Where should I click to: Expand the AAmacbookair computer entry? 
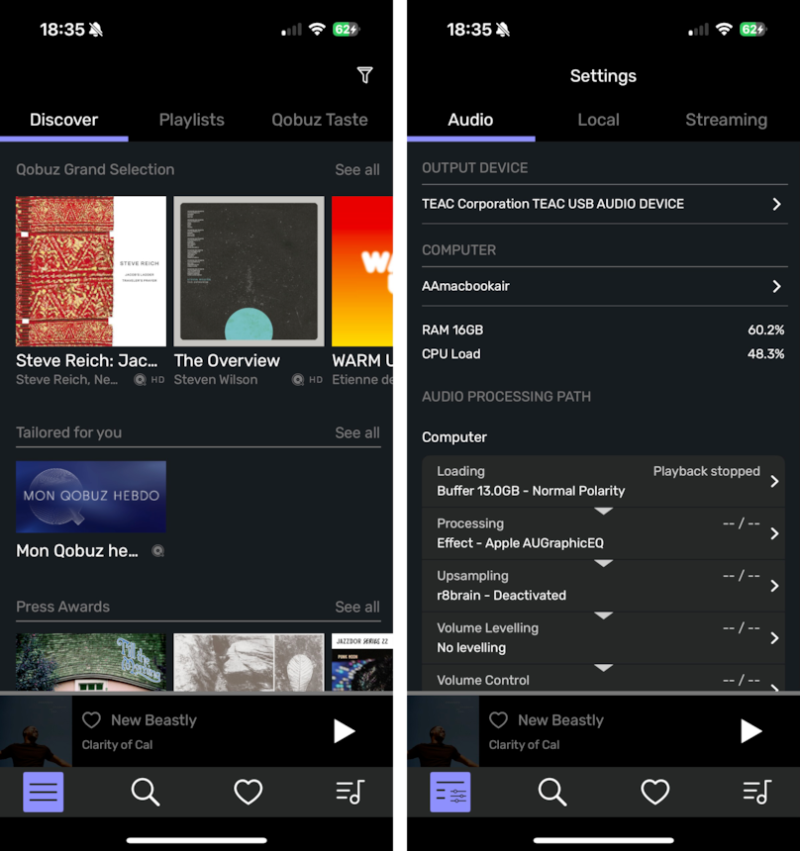604,286
